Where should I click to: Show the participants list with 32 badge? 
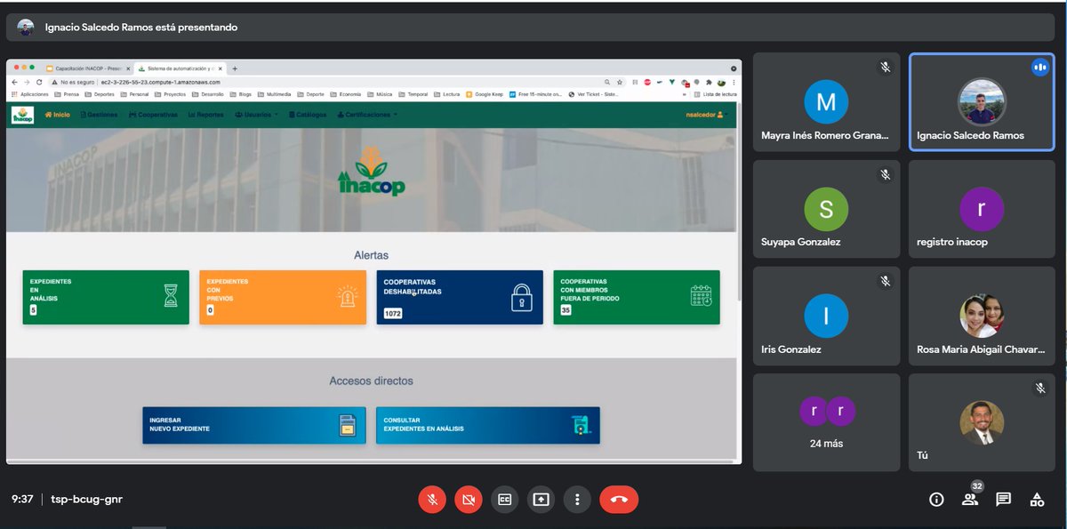click(x=970, y=498)
